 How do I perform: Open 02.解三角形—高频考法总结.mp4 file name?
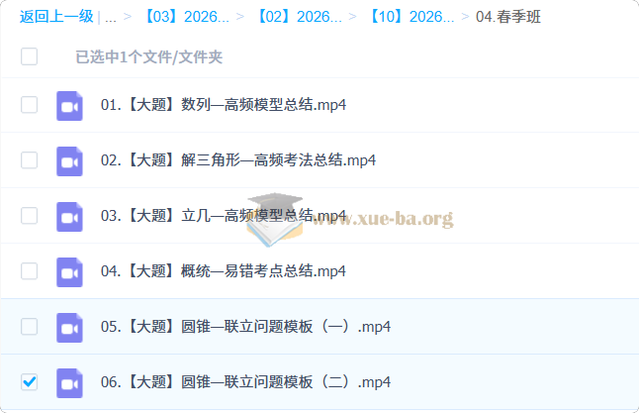237,160
